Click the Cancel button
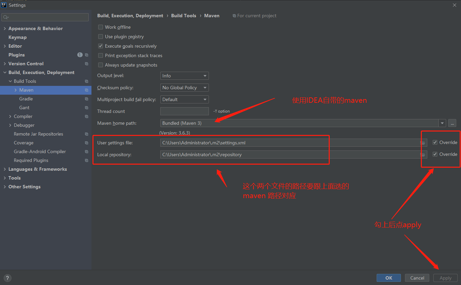 click(x=417, y=278)
